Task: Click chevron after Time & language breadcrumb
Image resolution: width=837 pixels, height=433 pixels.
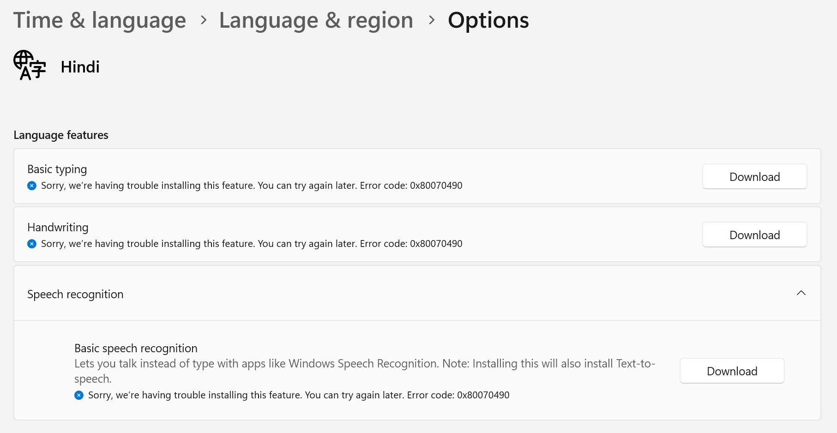Action: click(x=204, y=20)
